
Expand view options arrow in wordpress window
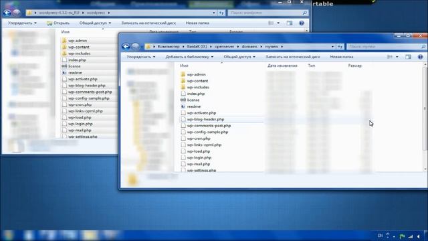pos(278,23)
